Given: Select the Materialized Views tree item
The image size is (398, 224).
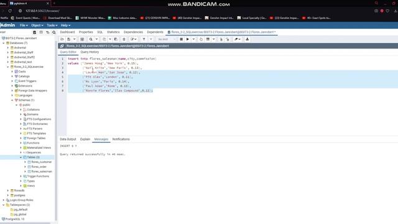Looking at the screenshot, I should [39, 148].
